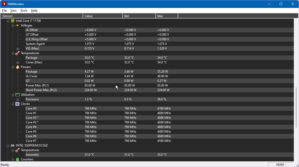Viewport: 299px width, 167px height.
Task: Open the Help menu
Action: click(x=34, y=11)
